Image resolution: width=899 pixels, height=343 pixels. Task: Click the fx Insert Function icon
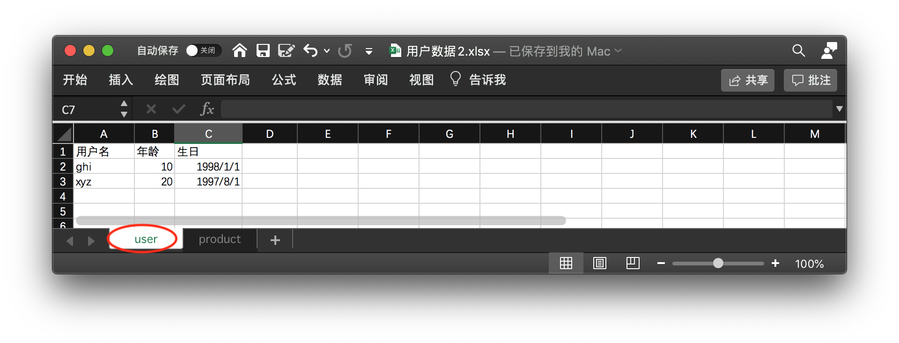pyautogui.click(x=207, y=109)
